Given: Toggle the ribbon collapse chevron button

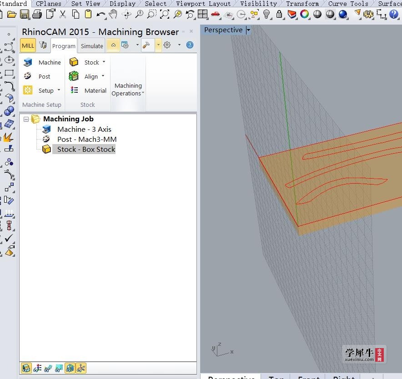Looking at the screenshot, I should [x=113, y=45].
